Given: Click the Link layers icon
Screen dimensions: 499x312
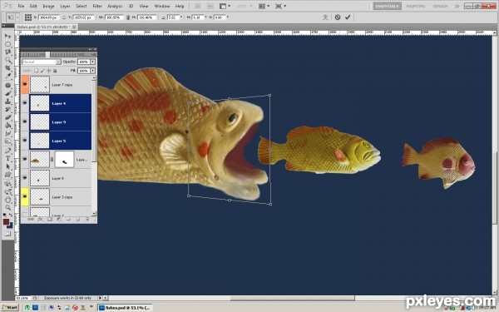Looking at the screenshot, I should pyautogui.click(x=31, y=220).
